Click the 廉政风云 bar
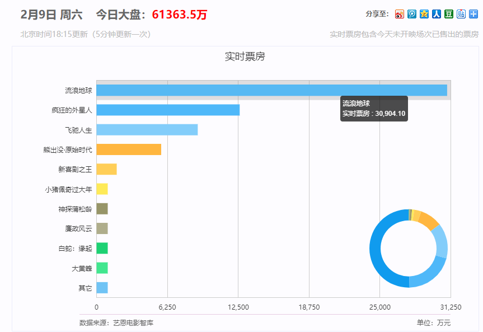This screenshot has width=483, height=332. (x=102, y=228)
